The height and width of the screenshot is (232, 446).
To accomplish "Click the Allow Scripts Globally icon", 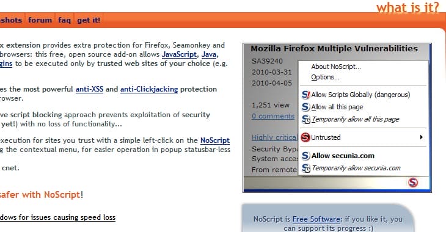I will pyautogui.click(x=305, y=95).
